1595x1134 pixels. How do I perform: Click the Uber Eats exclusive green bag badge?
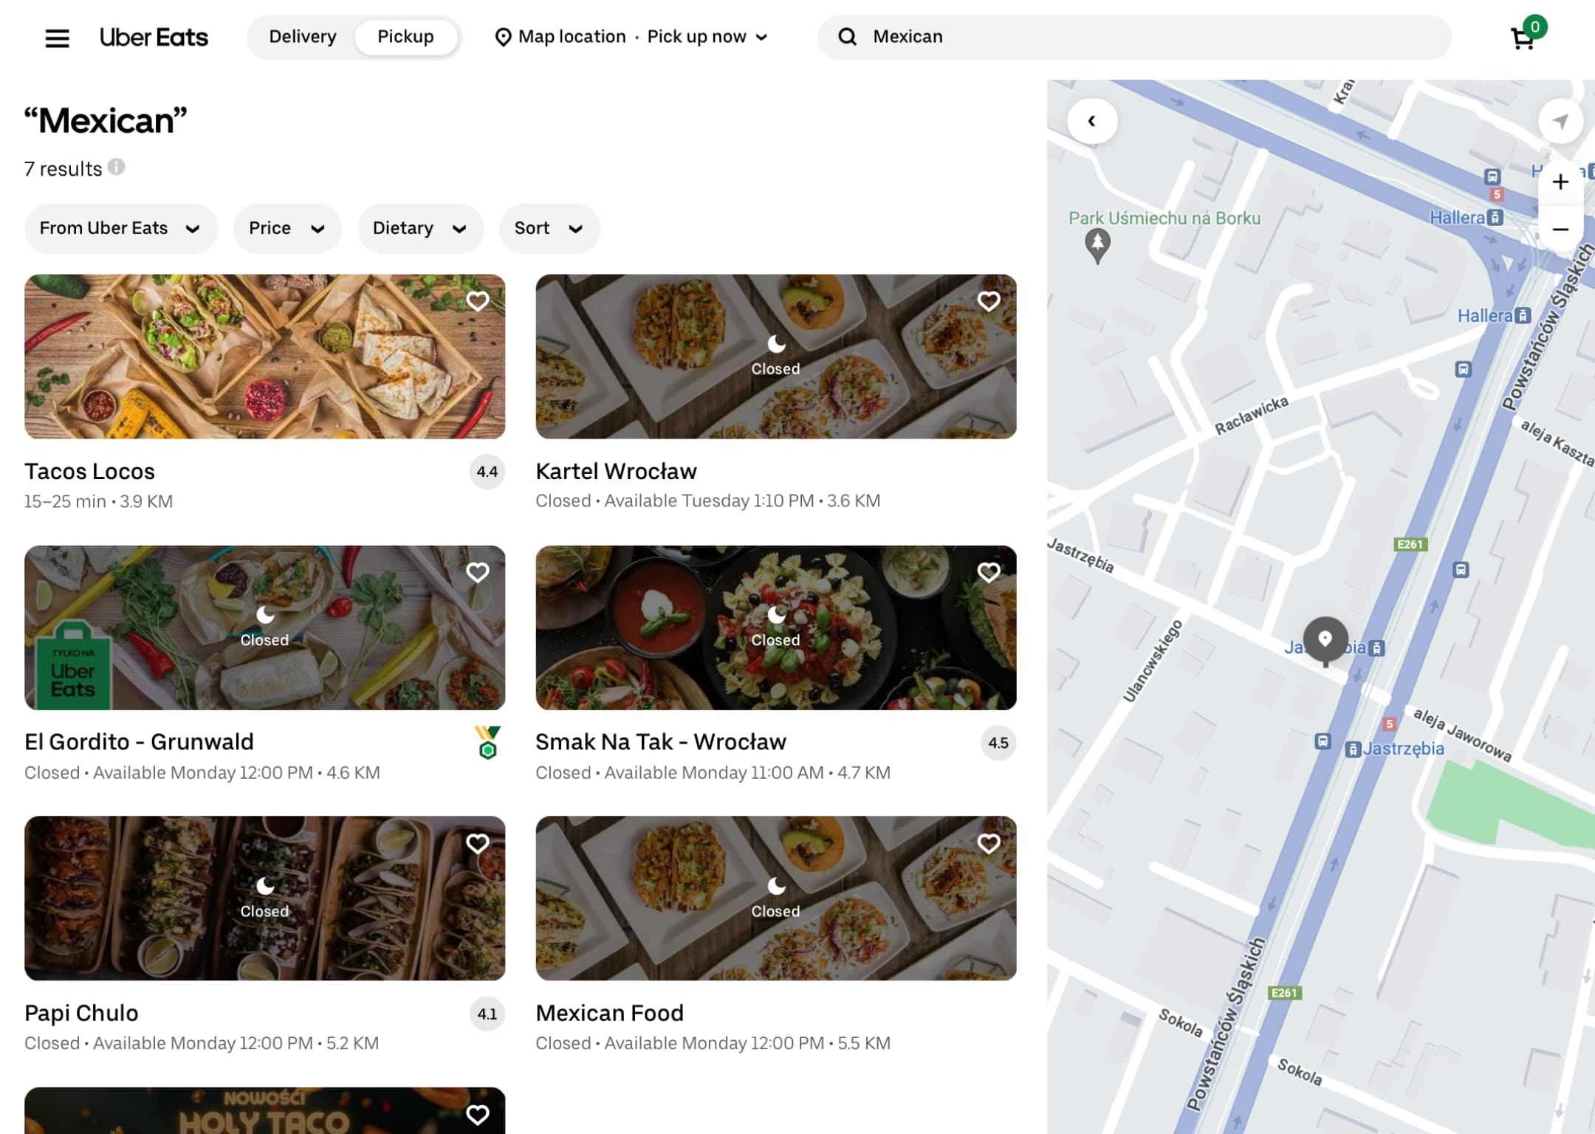[72, 666]
